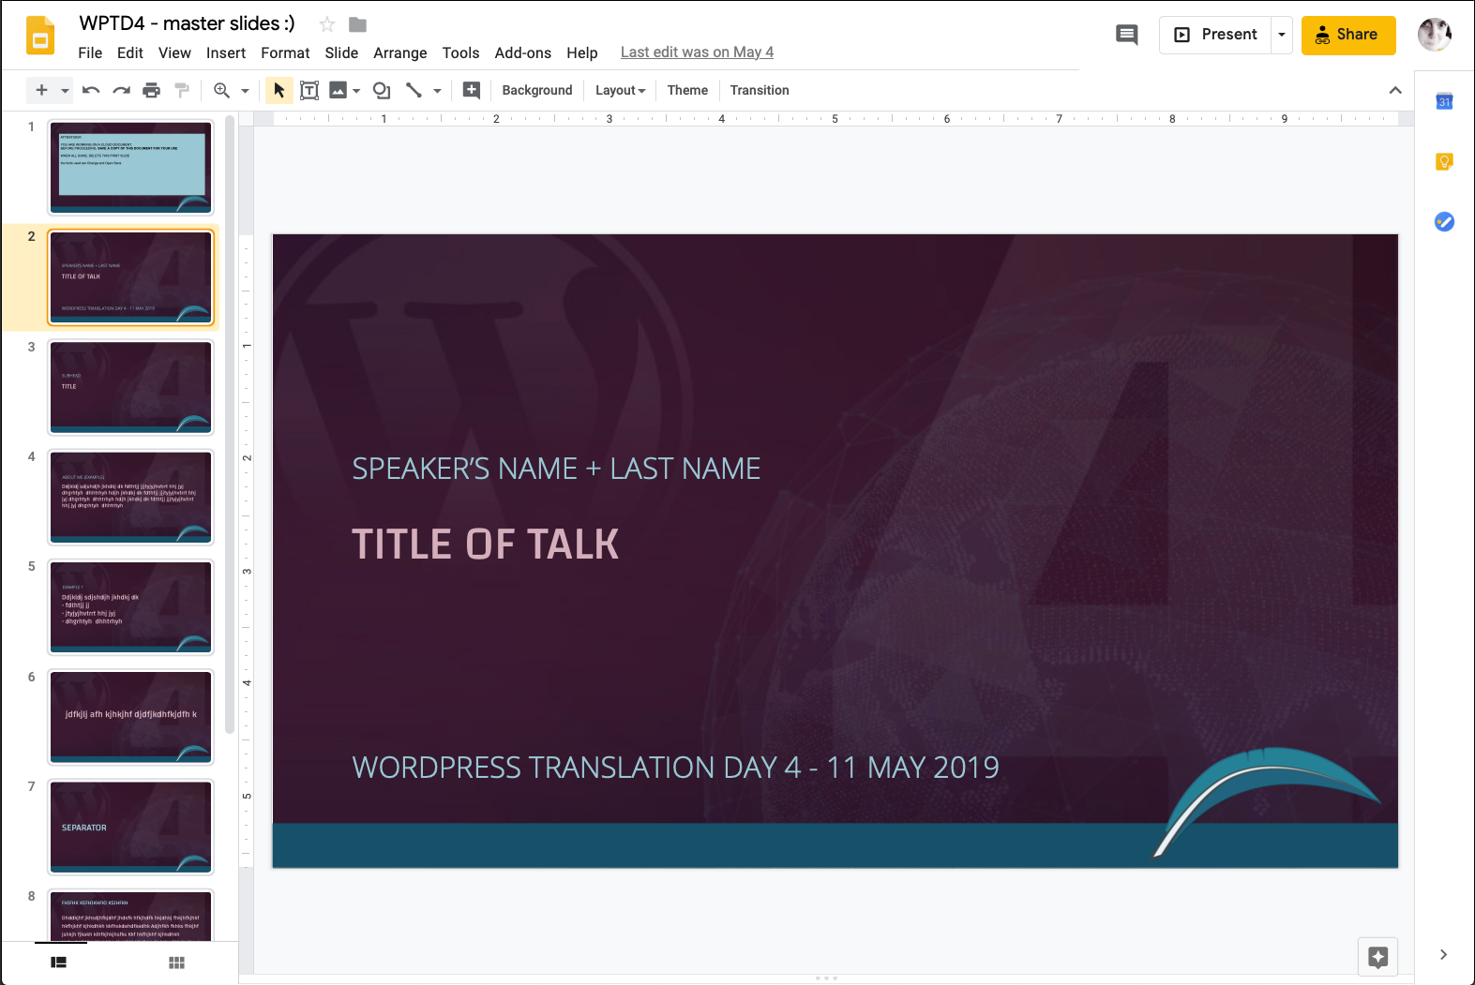Click the undo icon
This screenshot has width=1475, height=985.
click(x=91, y=90)
